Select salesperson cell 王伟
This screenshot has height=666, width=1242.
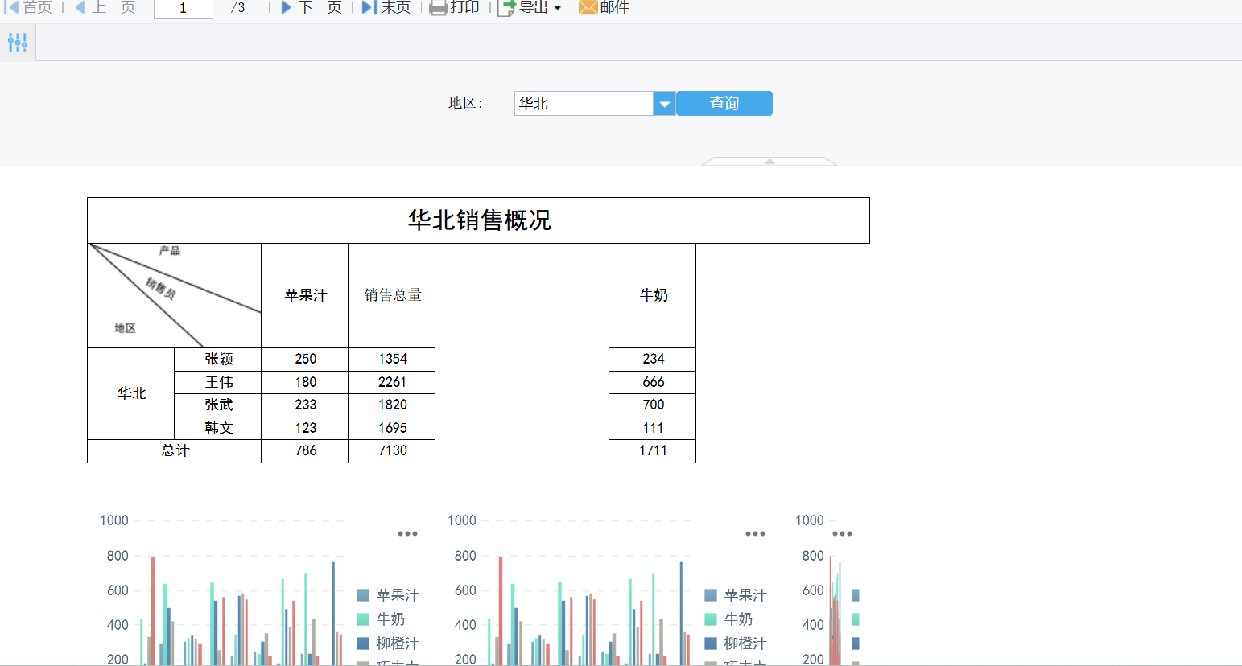(218, 382)
